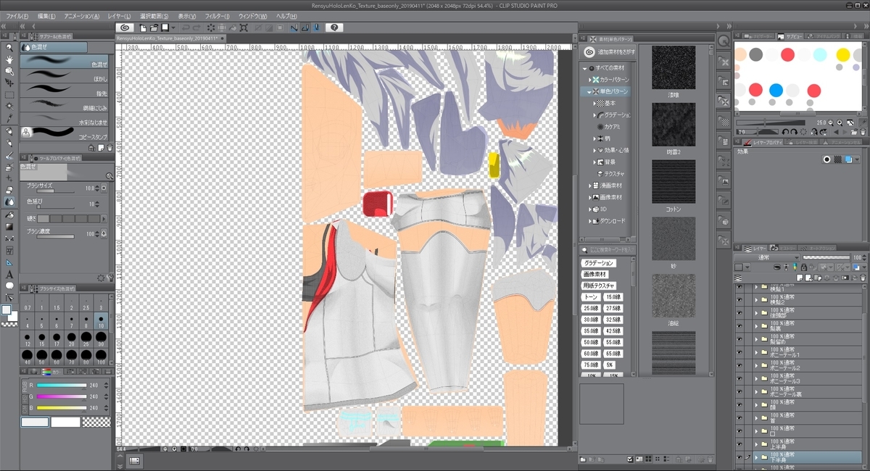Click Border effect circle icon

(826, 159)
